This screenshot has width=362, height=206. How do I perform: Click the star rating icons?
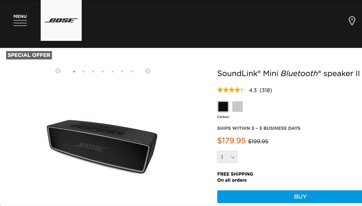click(231, 90)
